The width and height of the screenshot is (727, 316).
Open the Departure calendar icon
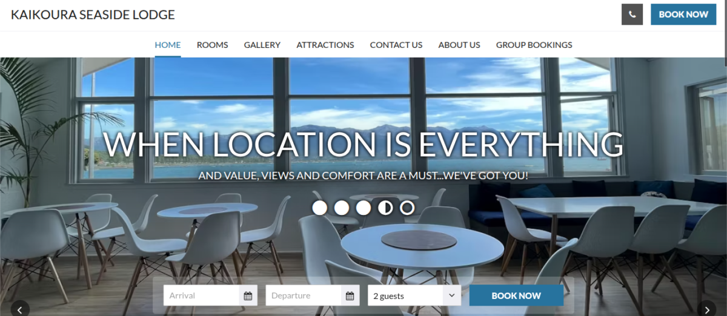tap(350, 296)
